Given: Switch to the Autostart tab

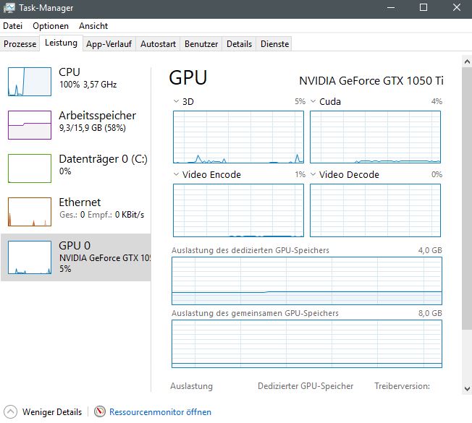Looking at the screenshot, I should pyautogui.click(x=158, y=44).
